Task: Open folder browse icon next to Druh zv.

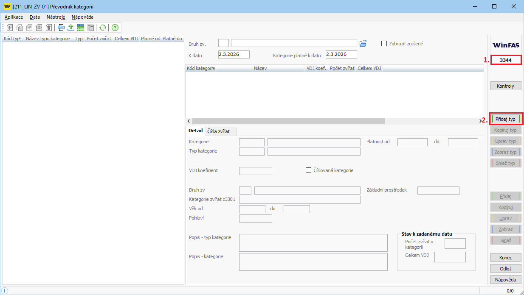Action: click(363, 43)
